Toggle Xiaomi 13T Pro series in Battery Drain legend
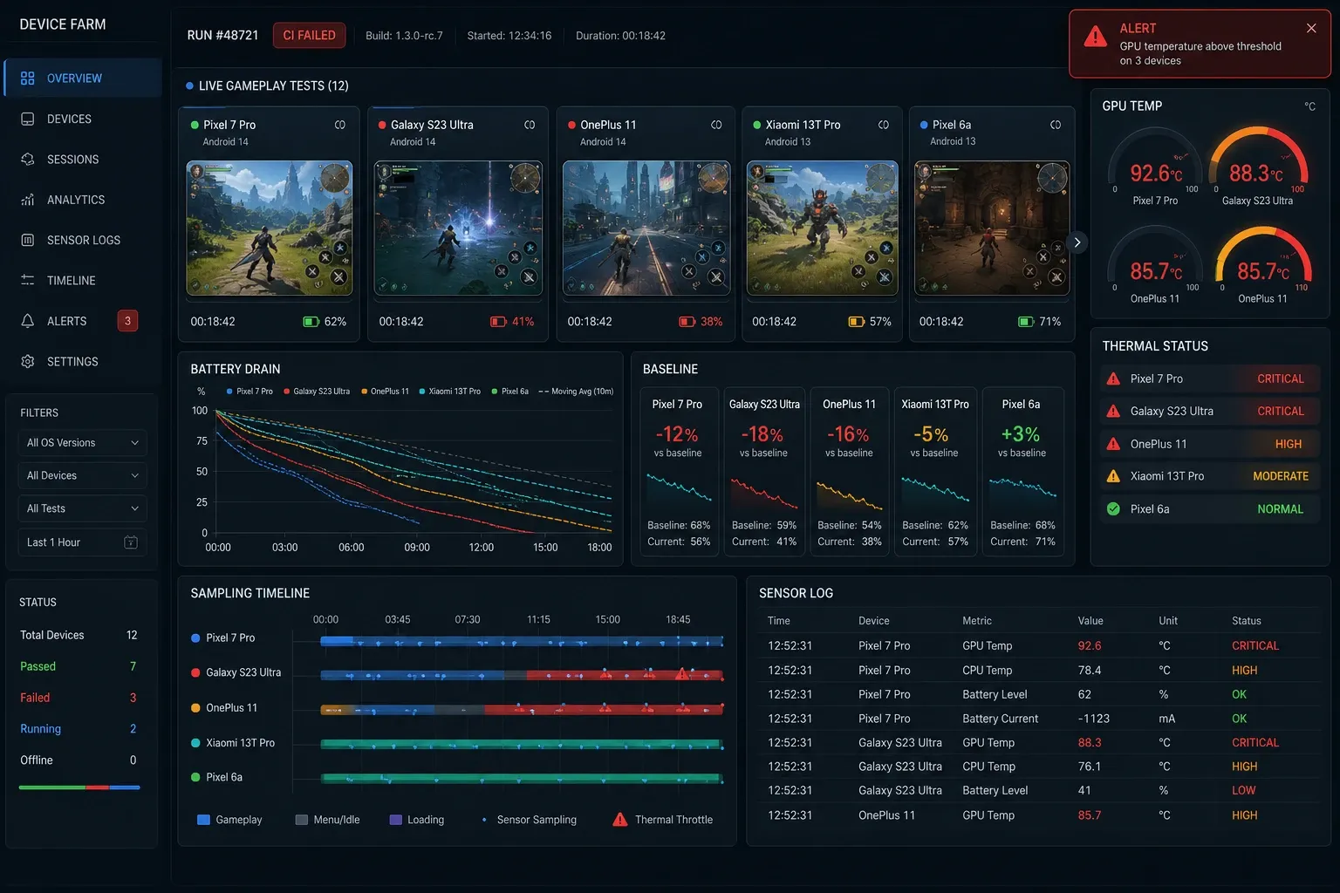1340x893 pixels. pos(450,392)
